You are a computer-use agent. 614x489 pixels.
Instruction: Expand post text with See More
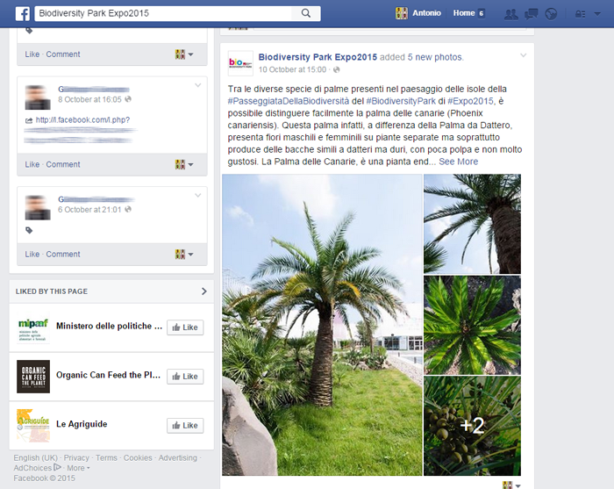(458, 162)
